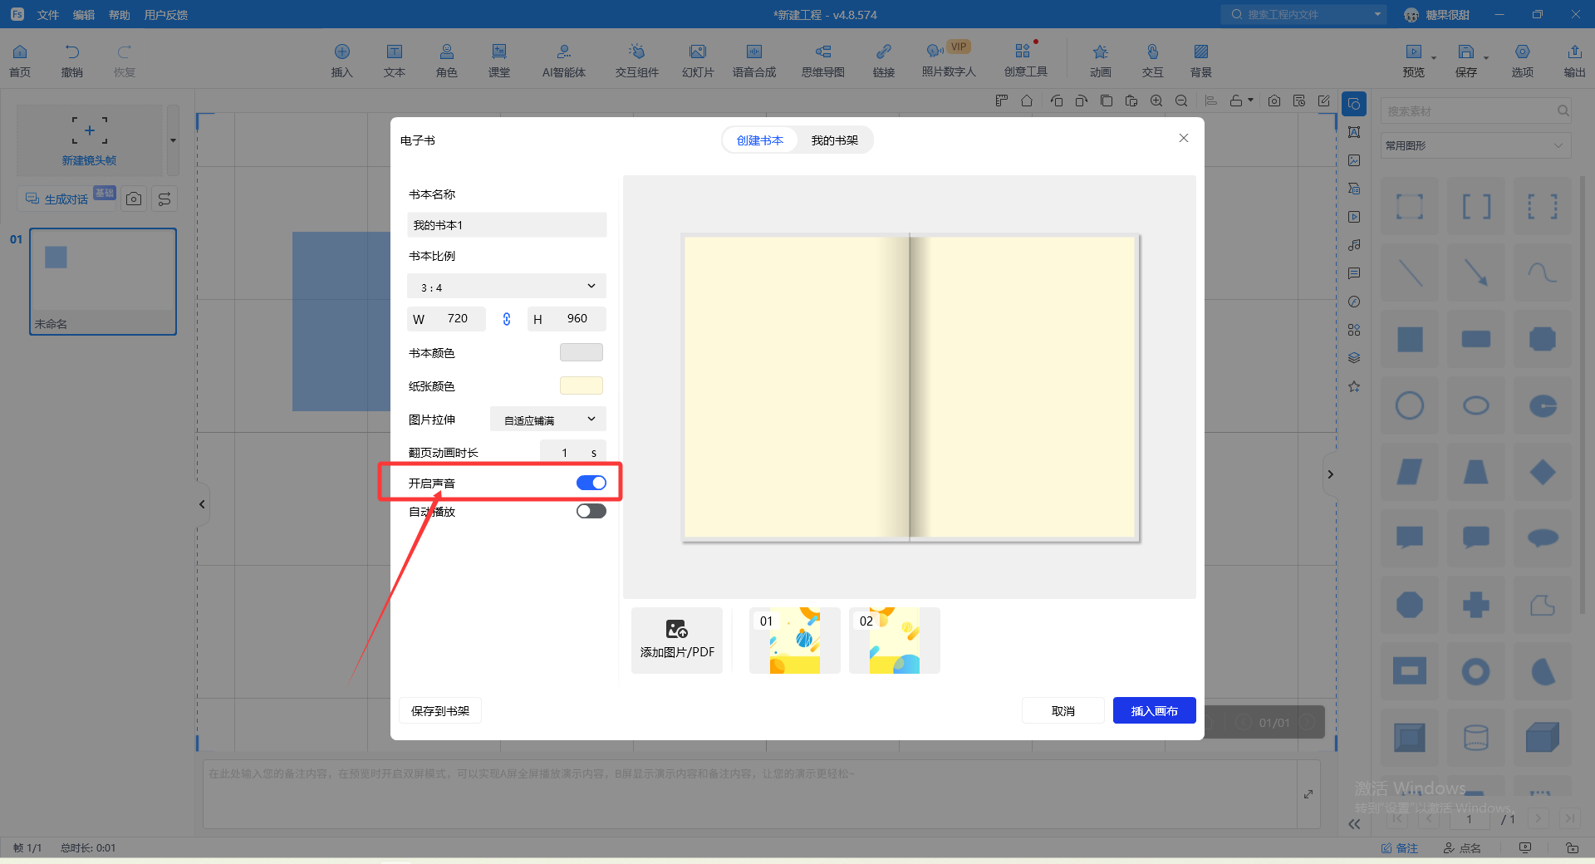Screen dimensions: 1595x864
Task: Click the 插入画布 button
Action: pyautogui.click(x=1154, y=710)
